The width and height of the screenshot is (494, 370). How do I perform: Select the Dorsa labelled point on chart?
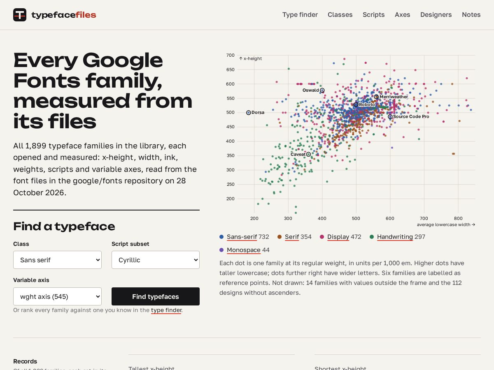(249, 113)
